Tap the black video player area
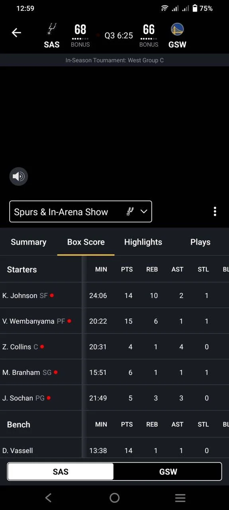 coord(114,131)
